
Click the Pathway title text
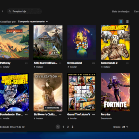click(5, 63)
